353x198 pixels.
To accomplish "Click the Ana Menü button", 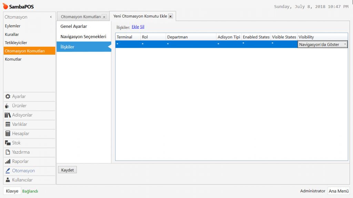I will 338,191.
